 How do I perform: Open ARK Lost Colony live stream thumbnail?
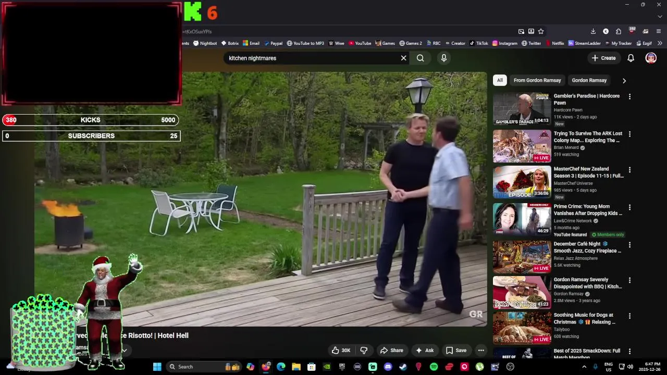pos(522,146)
